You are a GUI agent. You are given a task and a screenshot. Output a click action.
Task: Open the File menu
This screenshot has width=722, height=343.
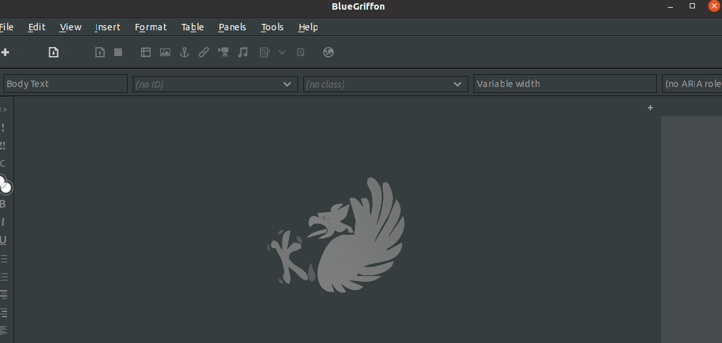(6, 27)
